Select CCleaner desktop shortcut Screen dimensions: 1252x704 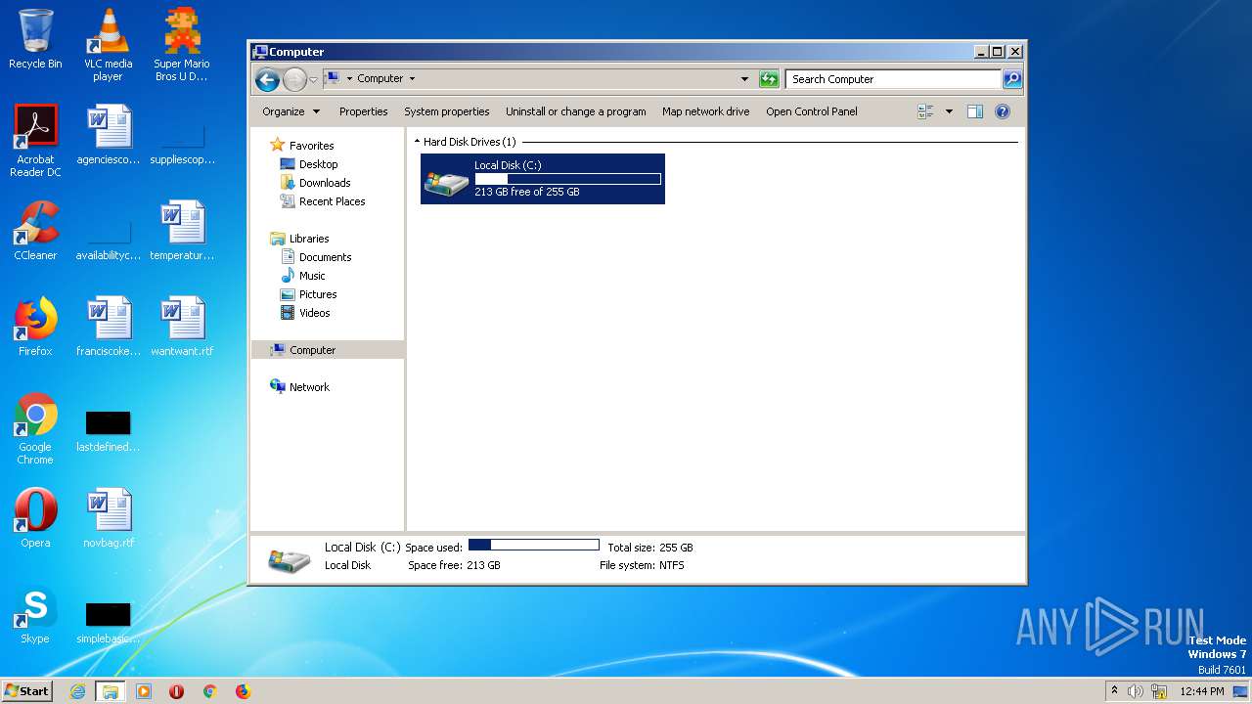35,231
